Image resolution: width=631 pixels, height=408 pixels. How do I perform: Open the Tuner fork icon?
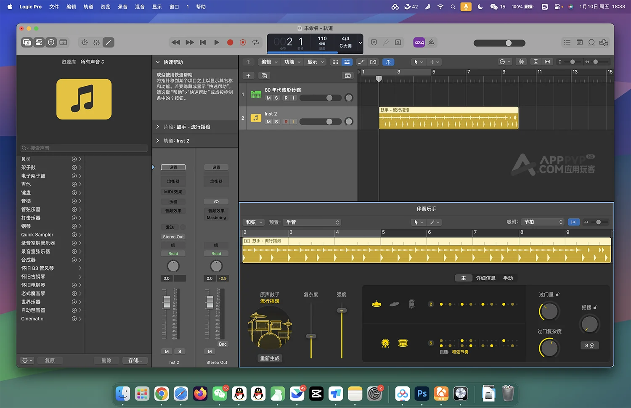386,42
